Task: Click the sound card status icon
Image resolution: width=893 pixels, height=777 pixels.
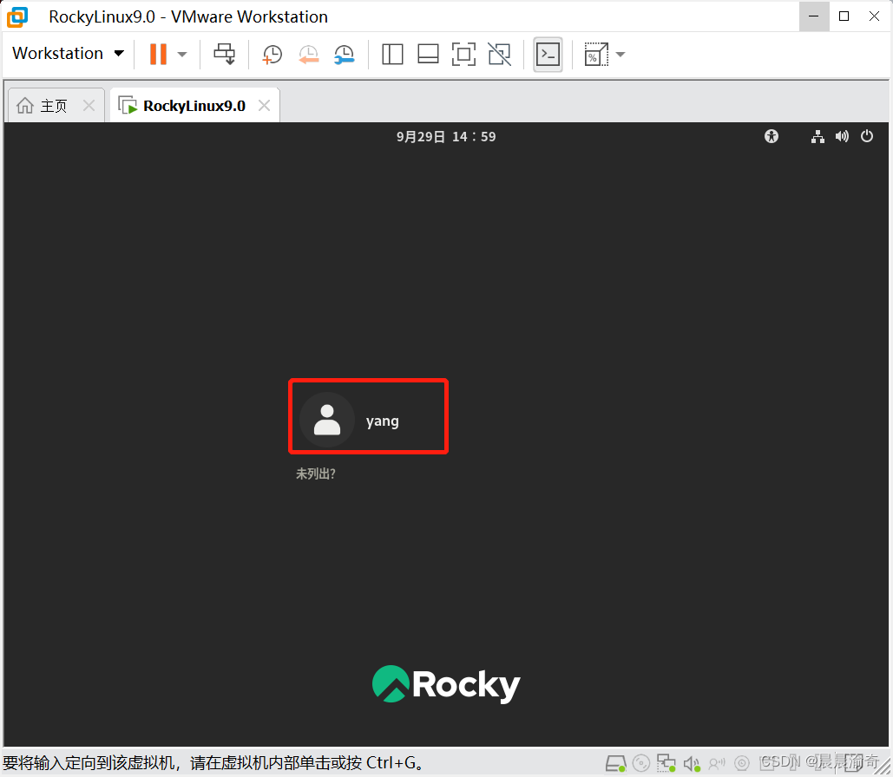Action: [x=692, y=763]
